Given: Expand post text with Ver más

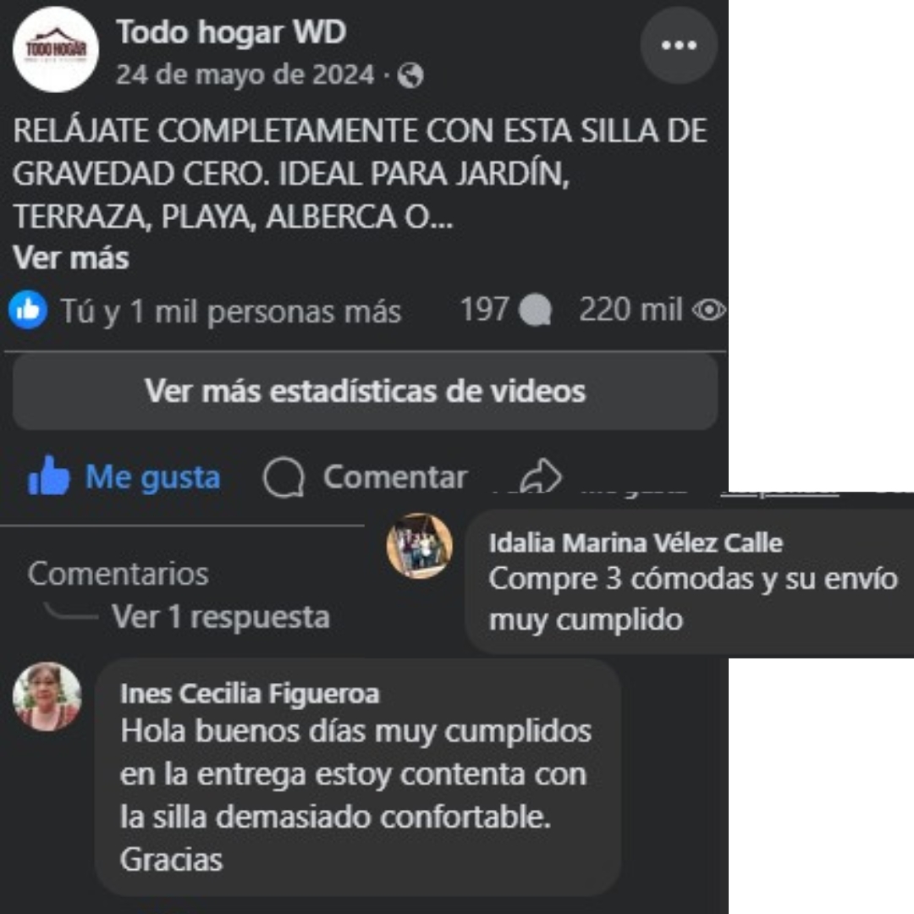Looking at the screenshot, I should coord(71,257).
